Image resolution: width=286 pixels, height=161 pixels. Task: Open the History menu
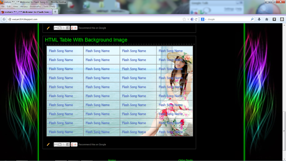coord(24,6)
